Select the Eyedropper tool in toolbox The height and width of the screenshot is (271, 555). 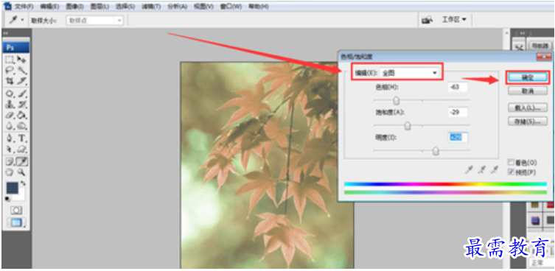[22, 162]
